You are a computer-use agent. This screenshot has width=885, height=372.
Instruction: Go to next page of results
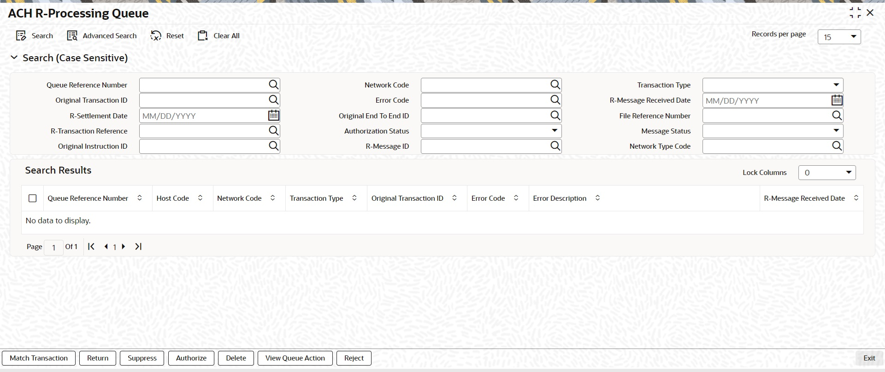(x=124, y=246)
